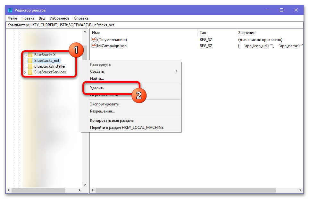Select the BlueStacksServices key label
The image size is (309, 199).
(50, 72)
